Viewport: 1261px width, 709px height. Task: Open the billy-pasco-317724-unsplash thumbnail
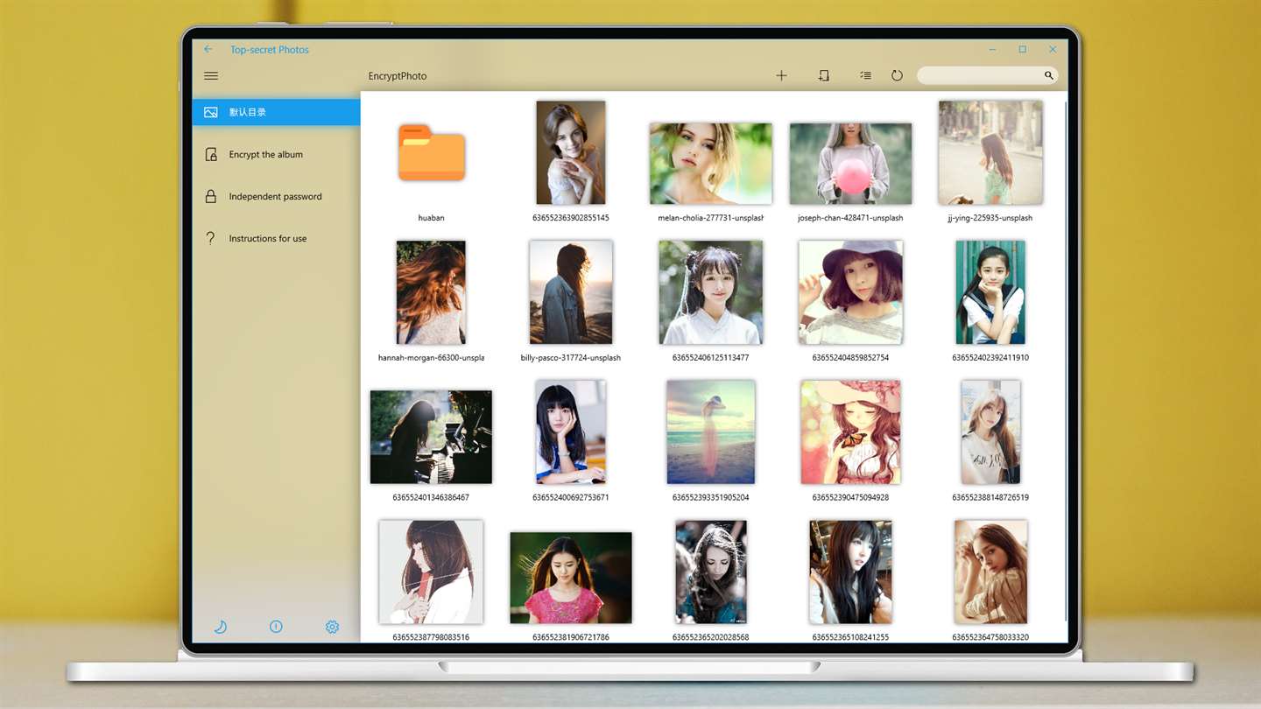pyautogui.click(x=571, y=292)
